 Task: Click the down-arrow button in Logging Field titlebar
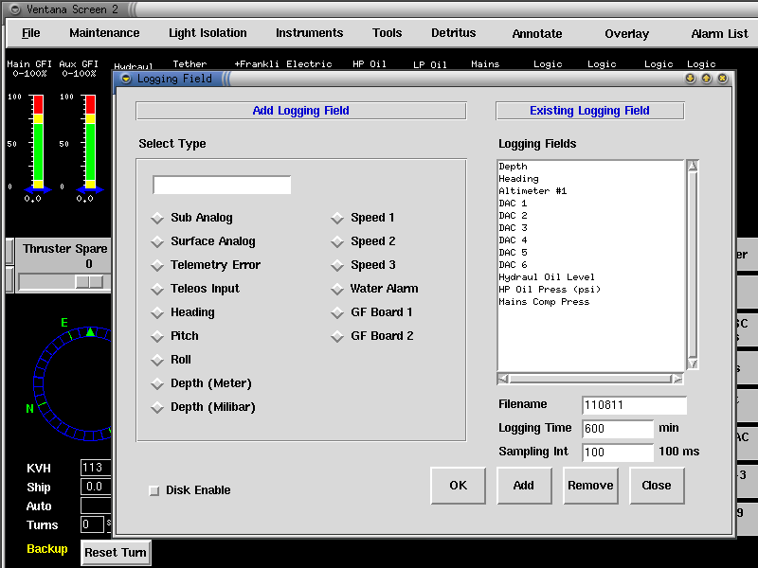691,79
